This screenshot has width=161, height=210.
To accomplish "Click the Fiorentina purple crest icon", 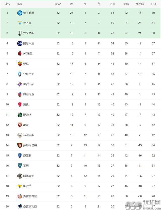I will [x=20, y=84].
